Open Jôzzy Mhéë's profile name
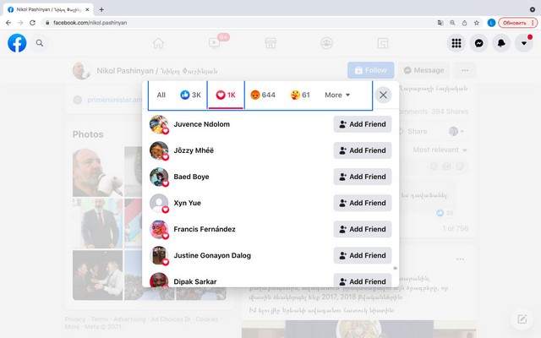Viewport: 541px width, 338px height. [194, 150]
